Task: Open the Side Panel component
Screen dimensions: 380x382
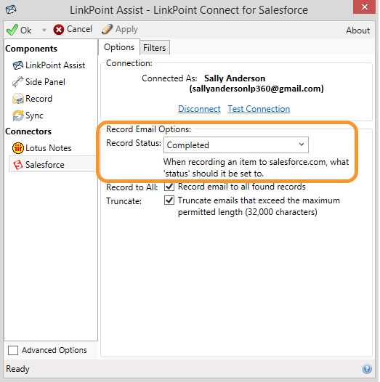Action: click(39, 82)
